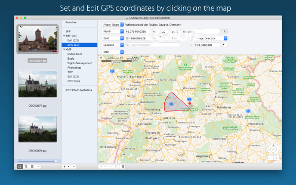Click the latitude minutes field 22
This screenshot has height=185, width=296.
165,32
